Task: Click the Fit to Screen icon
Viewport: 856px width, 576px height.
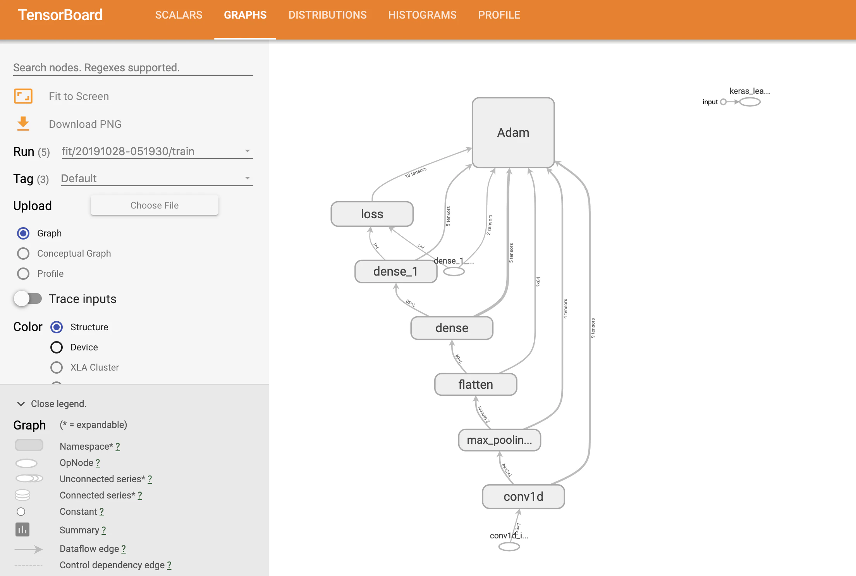Action: (x=23, y=96)
